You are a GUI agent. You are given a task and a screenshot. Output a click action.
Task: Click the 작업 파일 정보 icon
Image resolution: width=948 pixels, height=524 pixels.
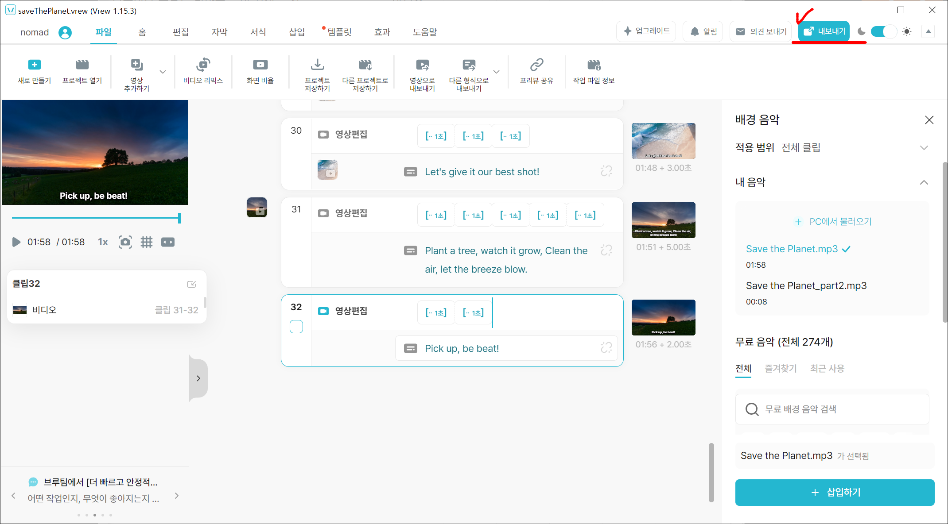pos(594,65)
